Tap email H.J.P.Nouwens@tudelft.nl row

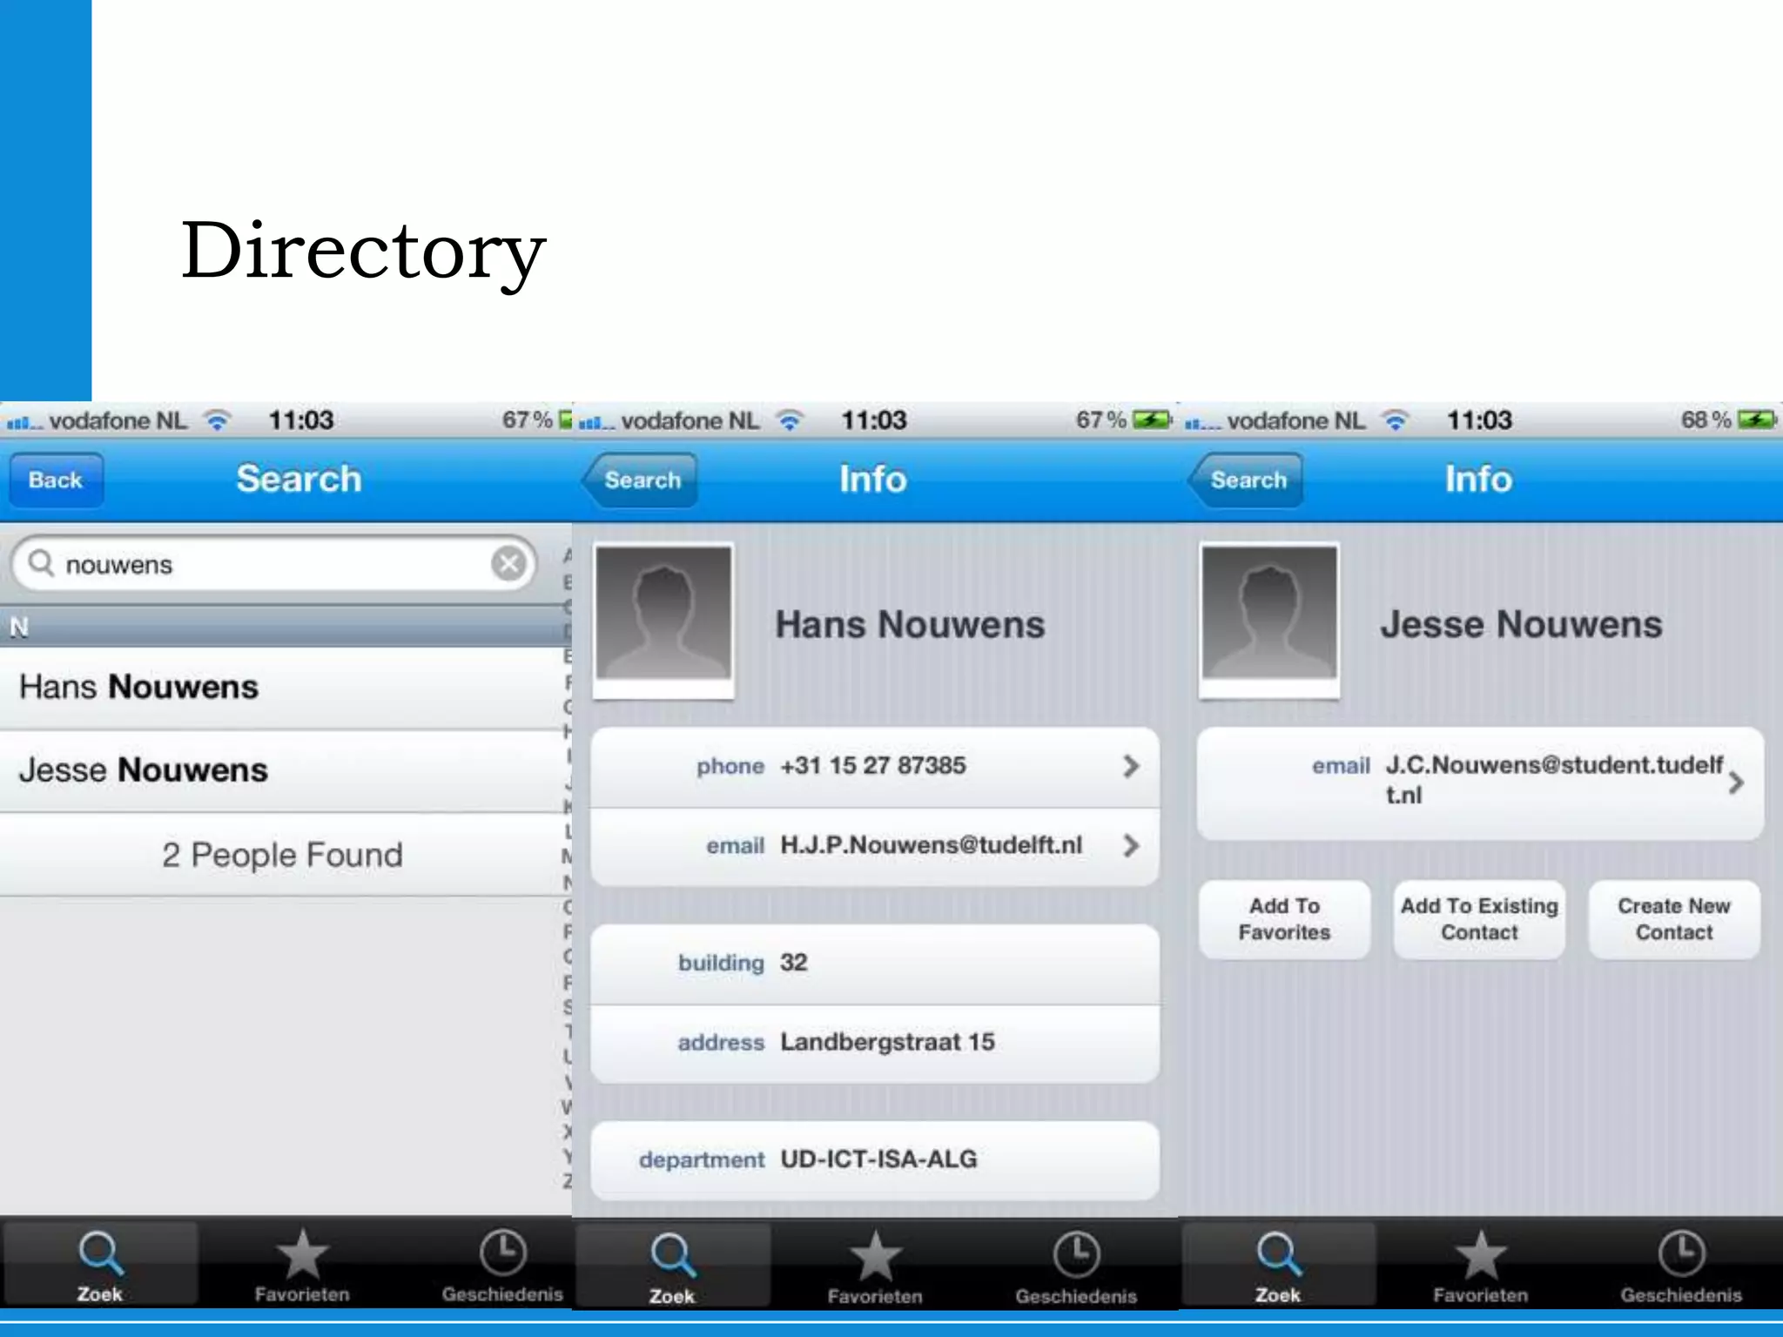tap(875, 846)
